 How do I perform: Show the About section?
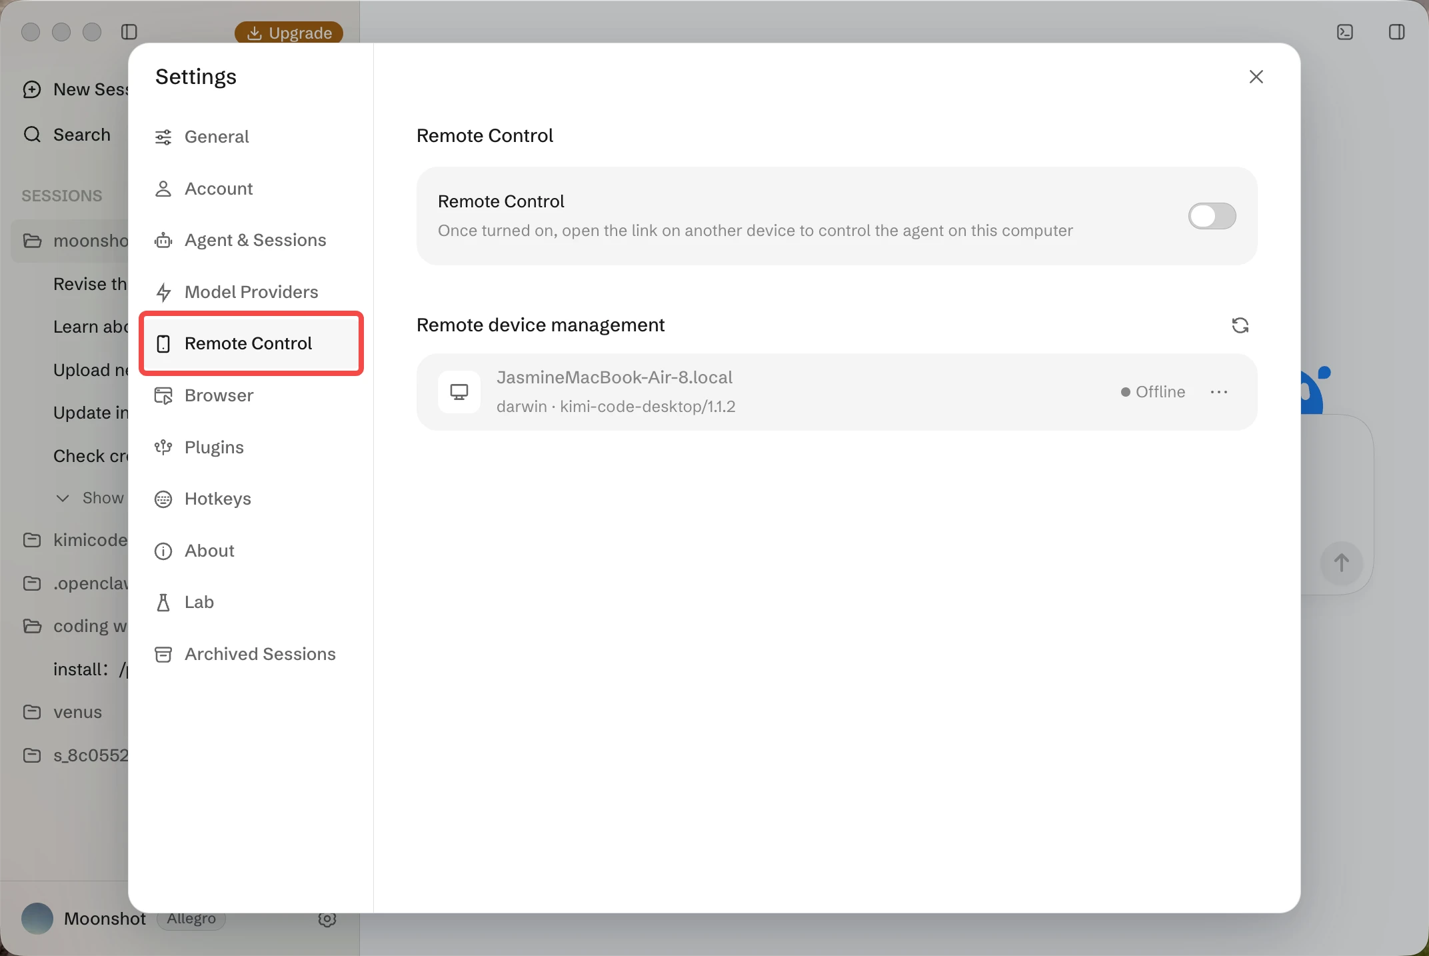(251, 551)
